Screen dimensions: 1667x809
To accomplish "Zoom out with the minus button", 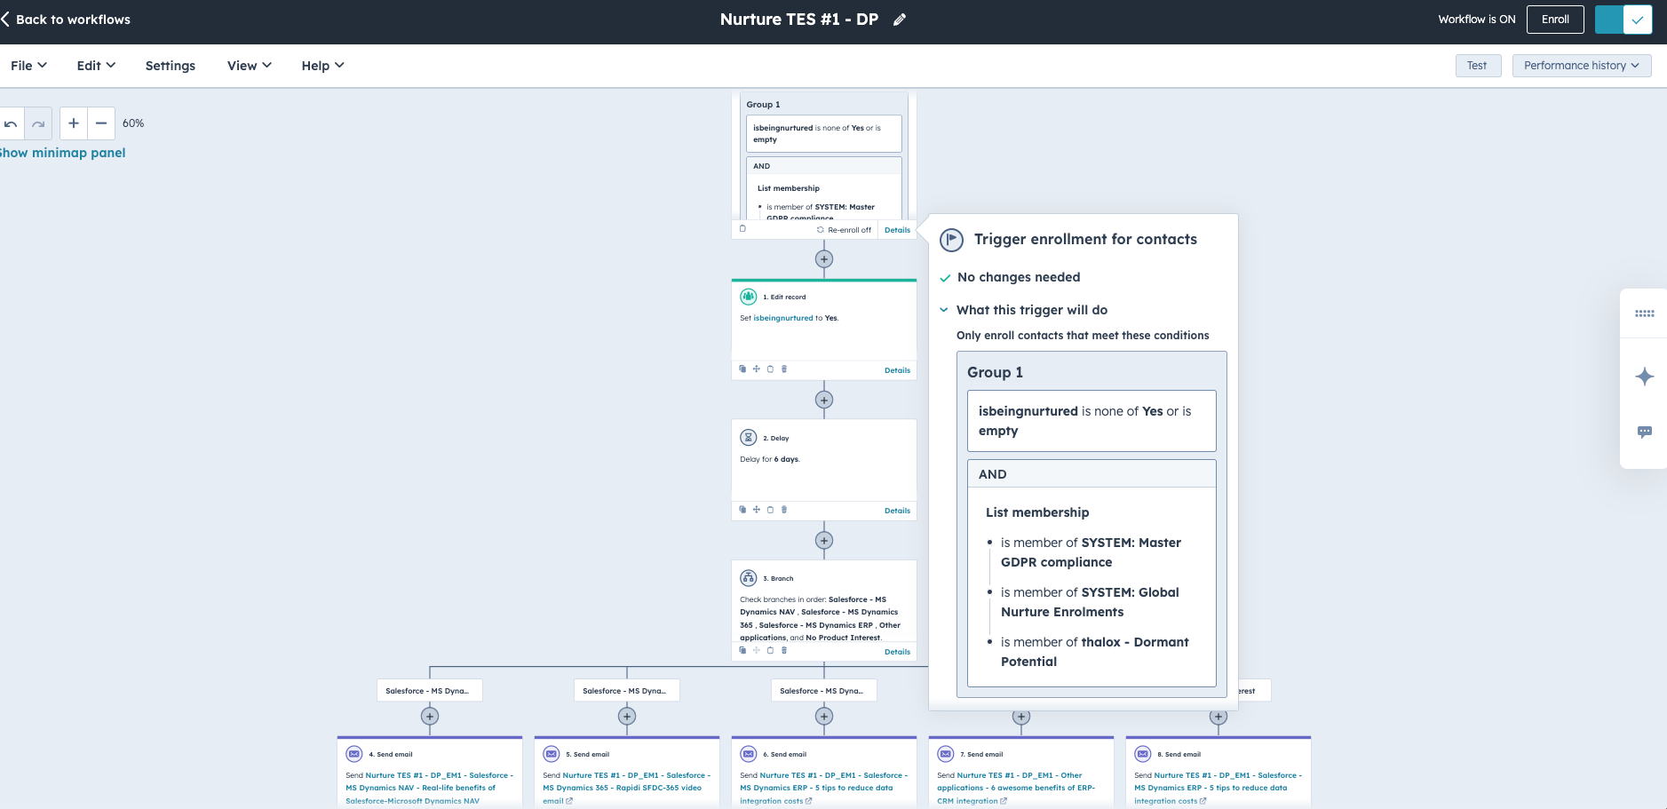I will point(101,123).
